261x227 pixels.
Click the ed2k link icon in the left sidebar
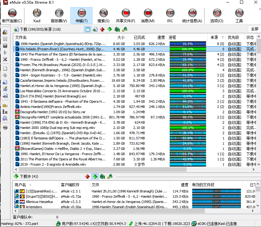point(5,96)
